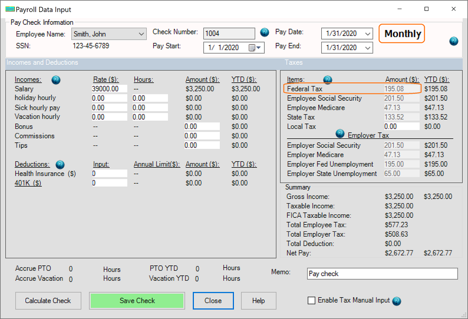Click the Calculate Check button
The height and width of the screenshot is (319, 468).
(48, 301)
